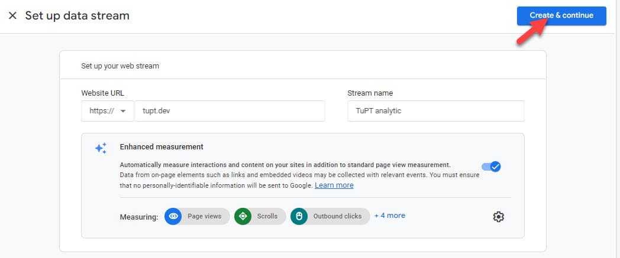Click the green Scrolls icon
The image size is (620, 258).
(x=243, y=216)
